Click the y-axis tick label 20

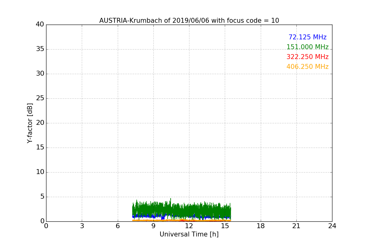pos(40,123)
